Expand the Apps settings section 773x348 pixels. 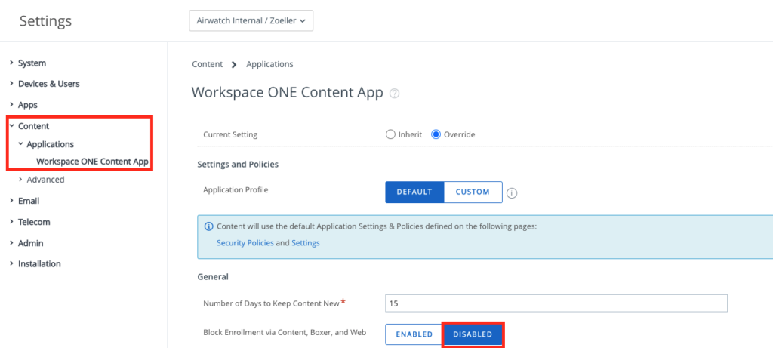coord(27,104)
